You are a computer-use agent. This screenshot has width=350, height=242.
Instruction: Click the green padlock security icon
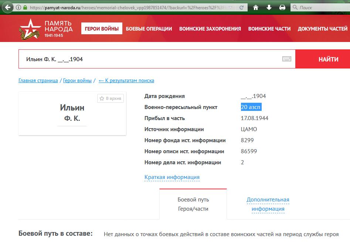pyautogui.click(x=25, y=7)
